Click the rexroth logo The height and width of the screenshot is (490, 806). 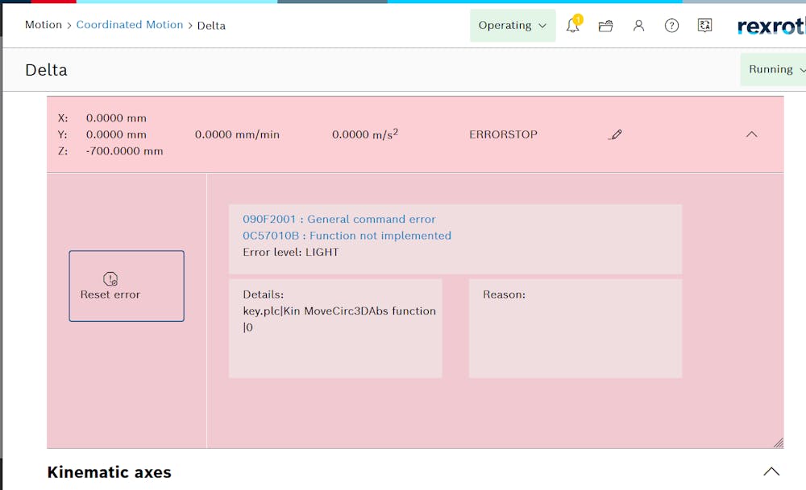coord(771,27)
